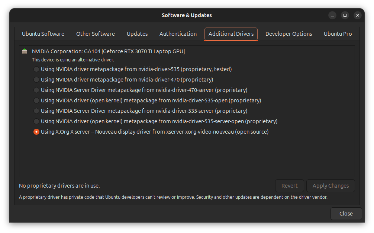Image resolution: width=374 pixels, height=233 pixels.
Task: Go to the Updates tab
Action: point(137,33)
